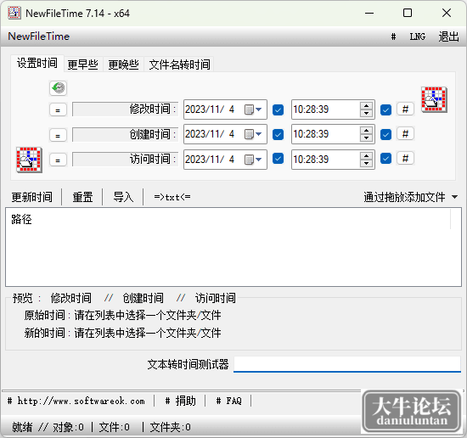Click the app icon in the title bar
467x438 pixels.
tap(14, 13)
